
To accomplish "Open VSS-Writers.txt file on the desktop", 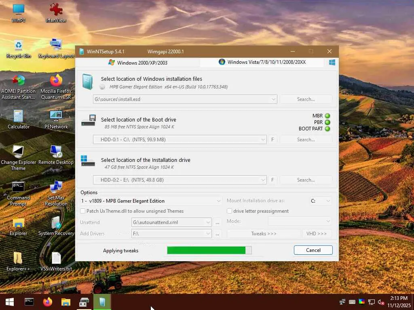I will point(56,262).
